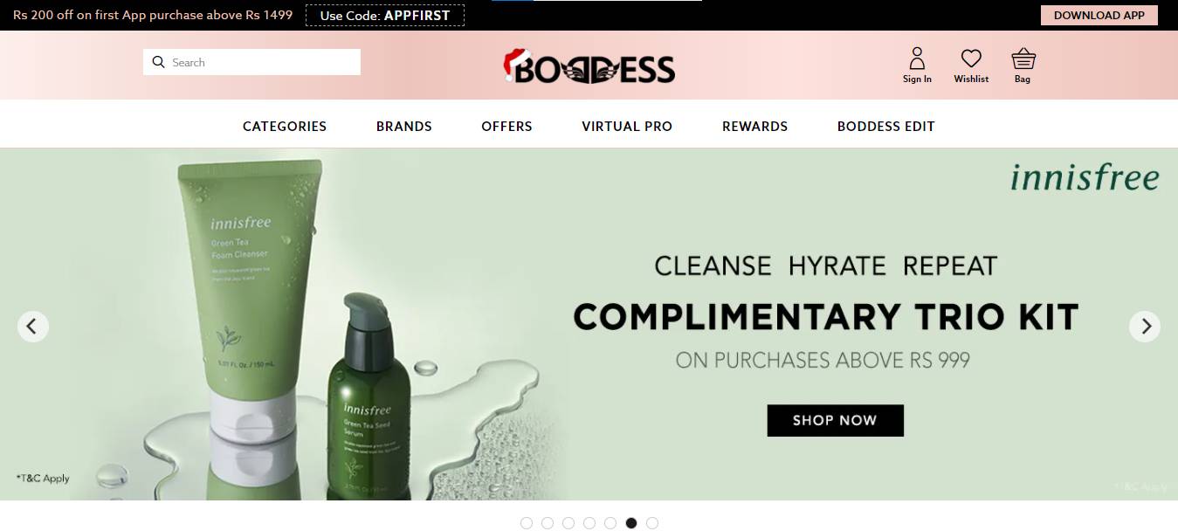The height and width of the screenshot is (531, 1178).
Task: Click the SHOP NOW button
Action: pyautogui.click(x=836, y=420)
